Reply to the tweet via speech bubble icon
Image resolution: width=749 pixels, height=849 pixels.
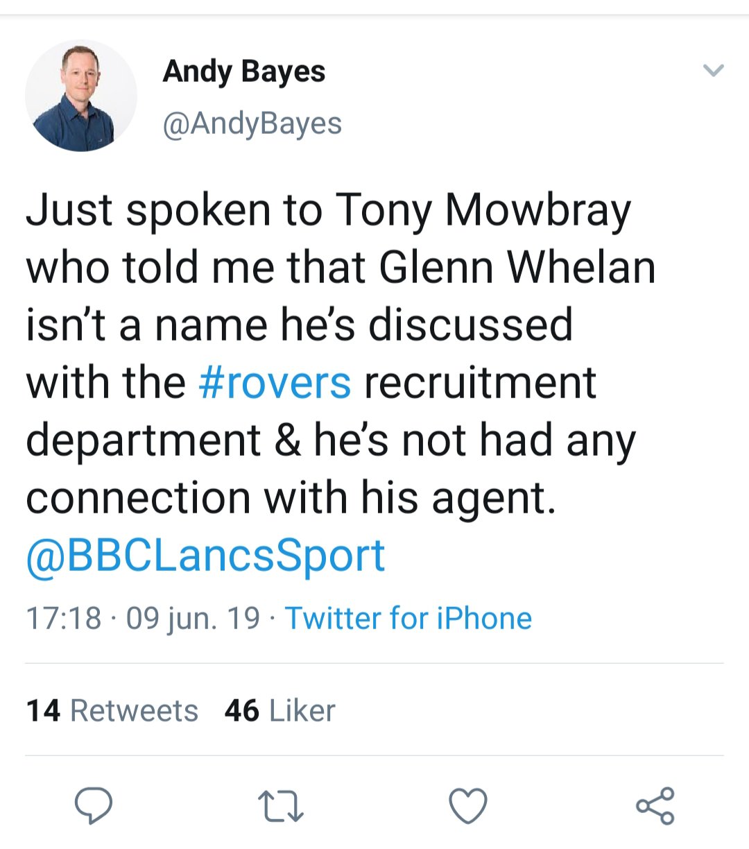click(94, 806)
